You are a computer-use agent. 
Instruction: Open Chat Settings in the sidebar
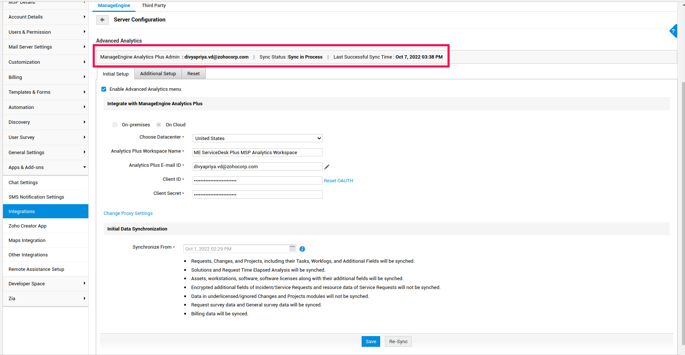click(46, 183)
